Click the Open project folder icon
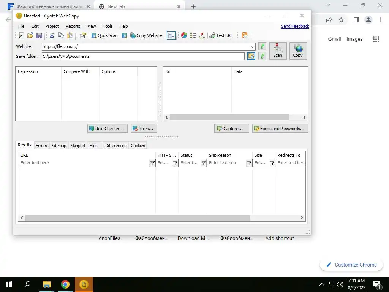 [x=30, y=35]
